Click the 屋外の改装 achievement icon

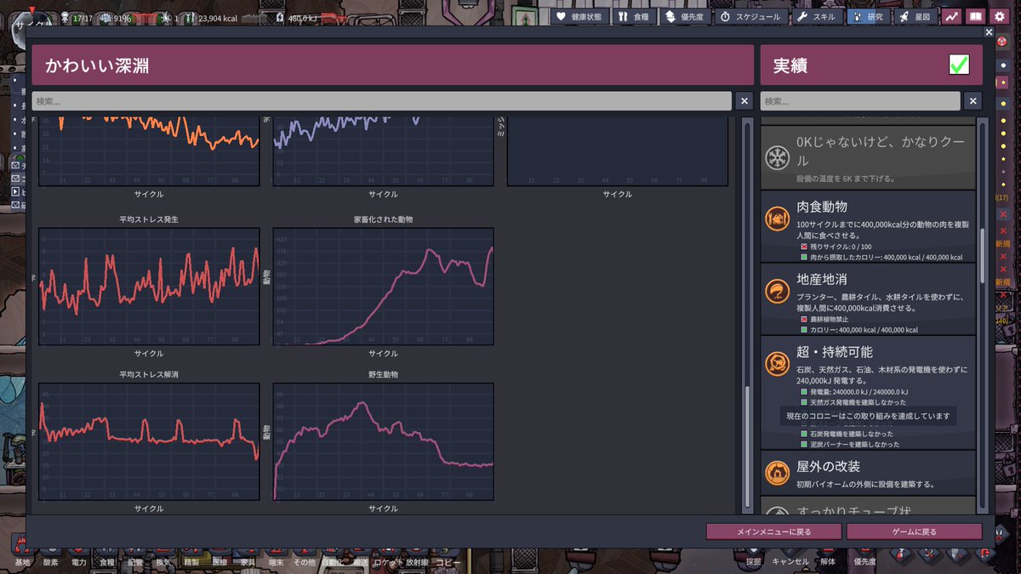pos(777,473)
